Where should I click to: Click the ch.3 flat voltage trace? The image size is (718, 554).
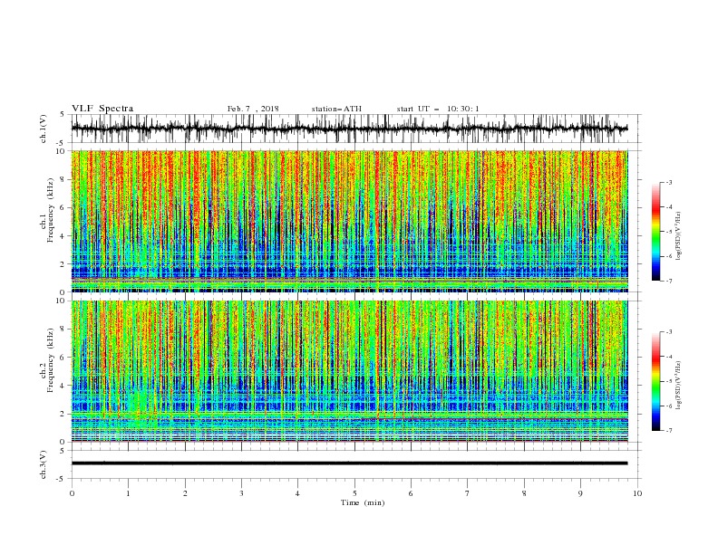coord(350,463)
